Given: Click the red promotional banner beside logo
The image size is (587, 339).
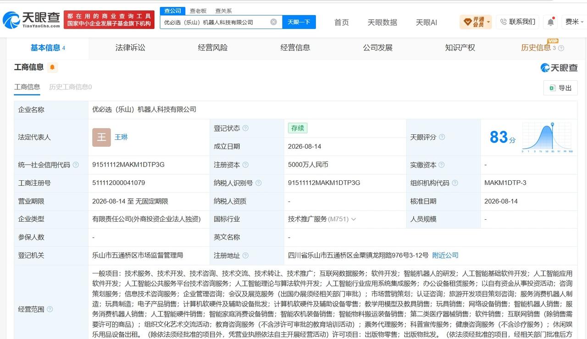Looking at the screenshot, I should [x=109, y=20].
